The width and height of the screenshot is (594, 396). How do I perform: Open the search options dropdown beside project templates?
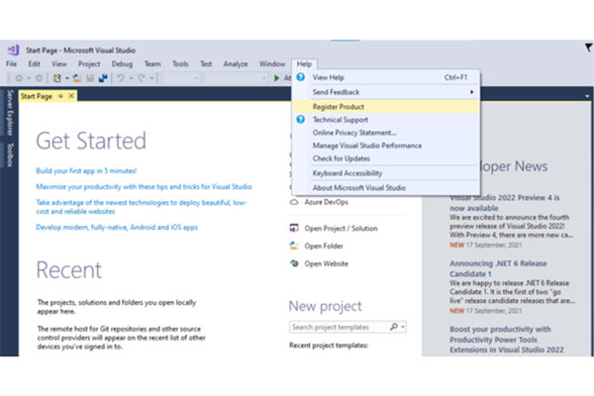(403, 326)
